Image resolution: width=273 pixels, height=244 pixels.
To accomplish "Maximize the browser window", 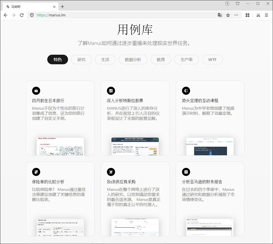I will click(x=258, y=4).
